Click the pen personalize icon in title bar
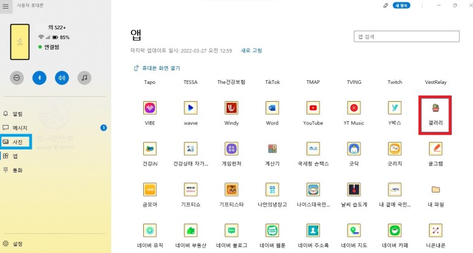473x253 pixels. point(385,6)
